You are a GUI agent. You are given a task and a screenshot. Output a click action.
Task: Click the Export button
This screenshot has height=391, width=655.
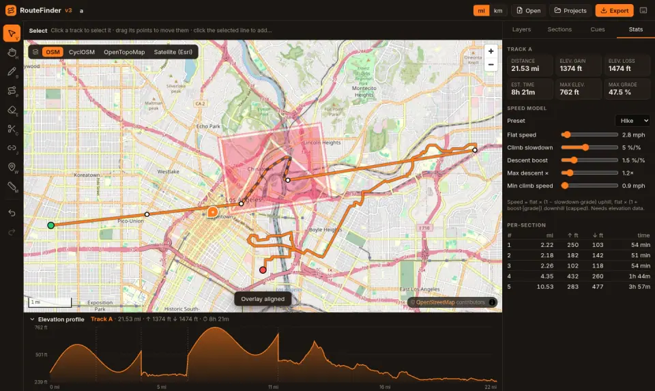tap(614, 10)
